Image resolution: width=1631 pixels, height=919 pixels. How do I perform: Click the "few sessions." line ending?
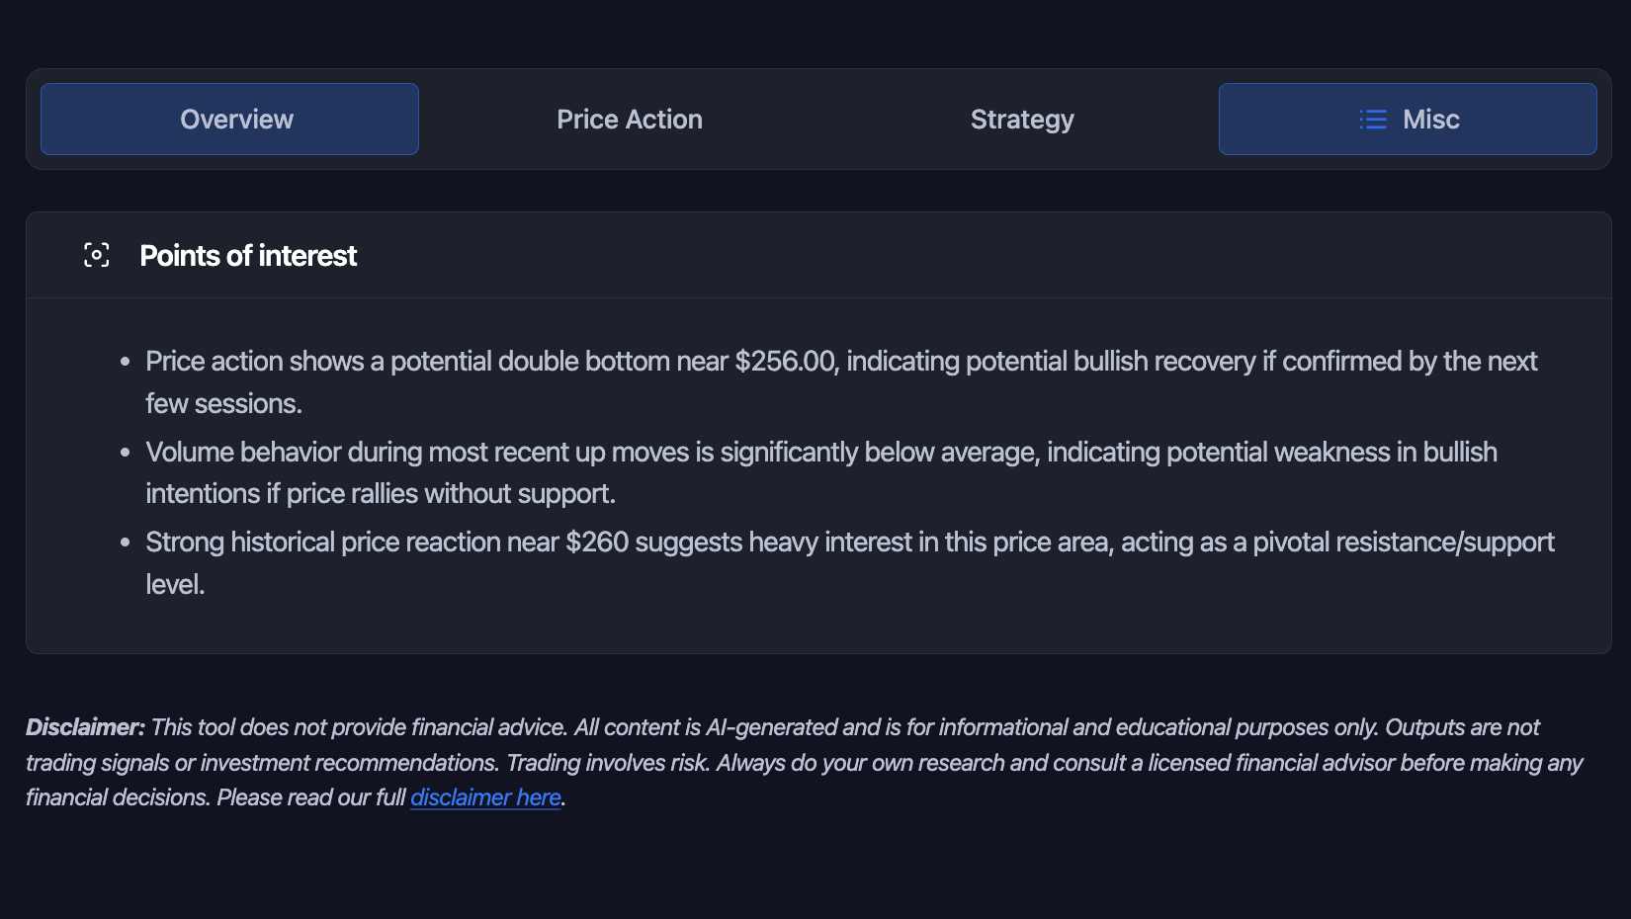(223, 404)
